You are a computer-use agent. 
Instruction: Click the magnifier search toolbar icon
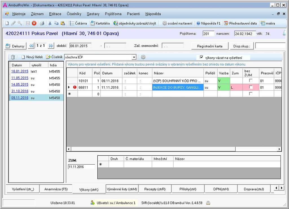point(20,23)
